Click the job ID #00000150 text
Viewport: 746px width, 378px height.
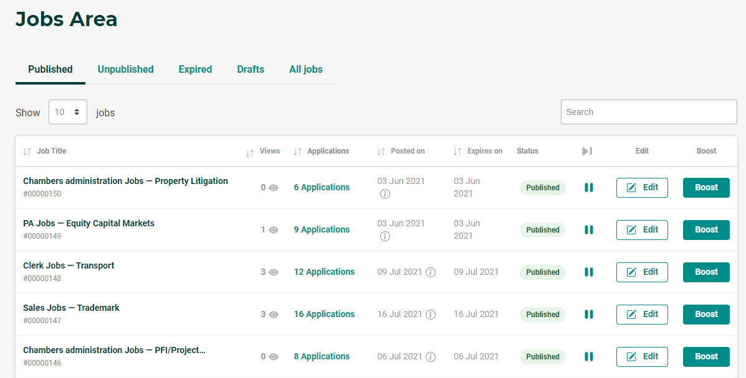(x=42, y=194)
